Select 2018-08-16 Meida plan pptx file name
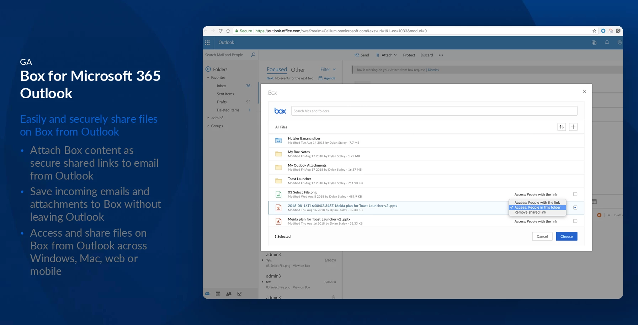The image size is (638, 325). [342, 206]
